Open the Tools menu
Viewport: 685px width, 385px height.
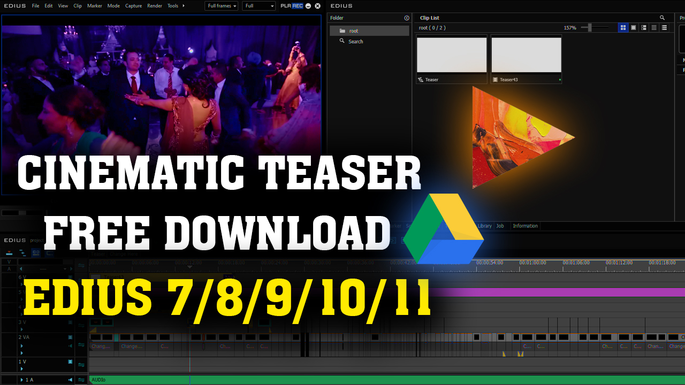173,6
